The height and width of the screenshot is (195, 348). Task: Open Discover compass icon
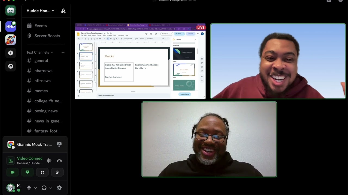(x=11, y=66)
